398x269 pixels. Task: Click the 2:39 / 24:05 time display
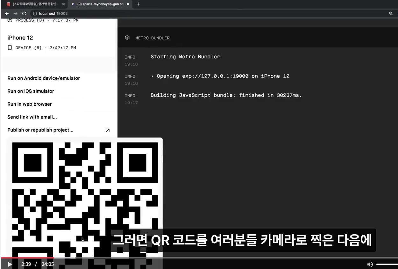(x=38, y=264)
